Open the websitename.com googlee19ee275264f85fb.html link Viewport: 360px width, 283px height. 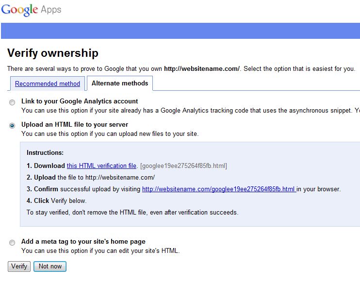[219, 189]
